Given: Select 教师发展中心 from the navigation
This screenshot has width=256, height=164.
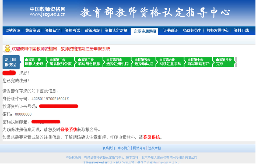Looking at the screenshot, I should click(218, 31).
